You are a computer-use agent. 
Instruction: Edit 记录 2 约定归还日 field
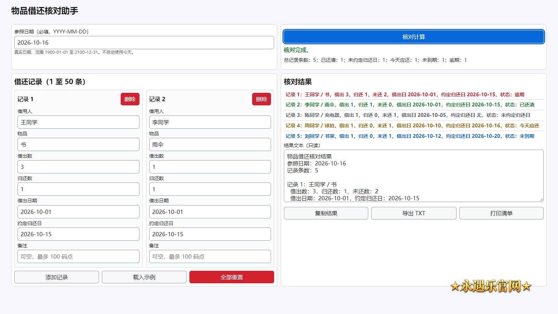click(x=210, y=234)
